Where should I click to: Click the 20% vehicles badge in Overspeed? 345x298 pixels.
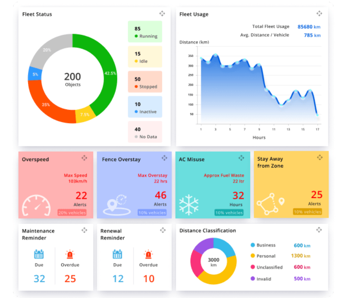tap(72, 212)
